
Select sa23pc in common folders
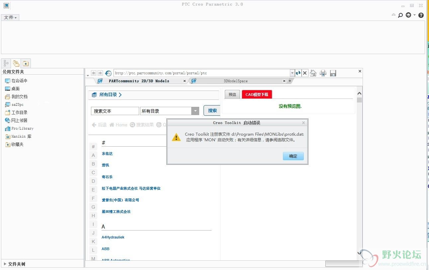[14, 104]
